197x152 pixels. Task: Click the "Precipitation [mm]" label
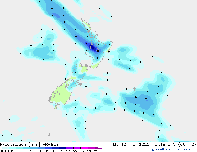pos(20,145)
